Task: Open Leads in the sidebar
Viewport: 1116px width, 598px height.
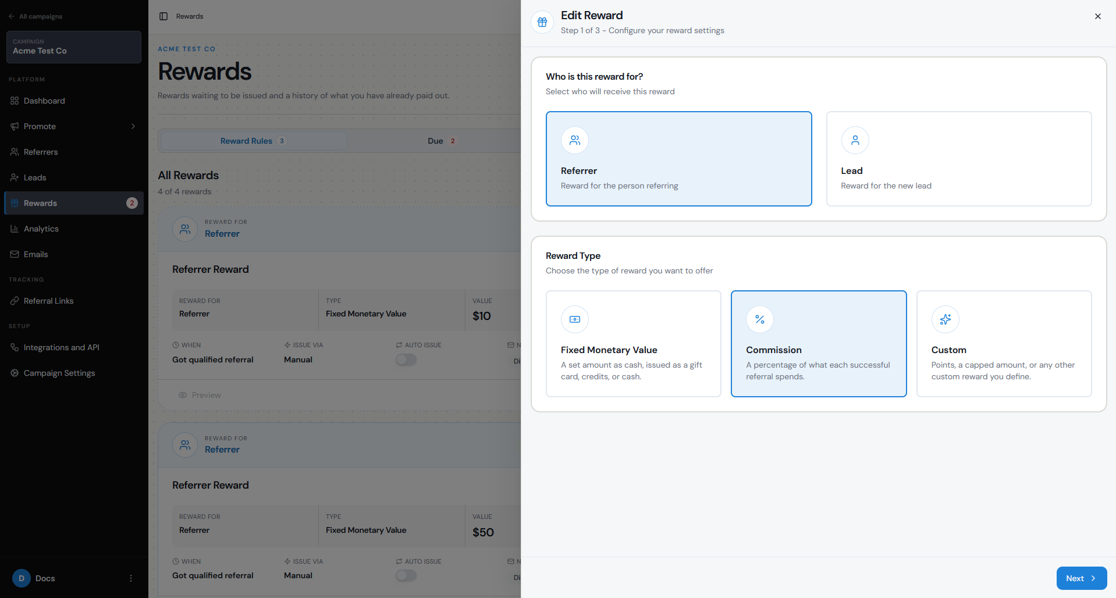Action: point(74,177)
